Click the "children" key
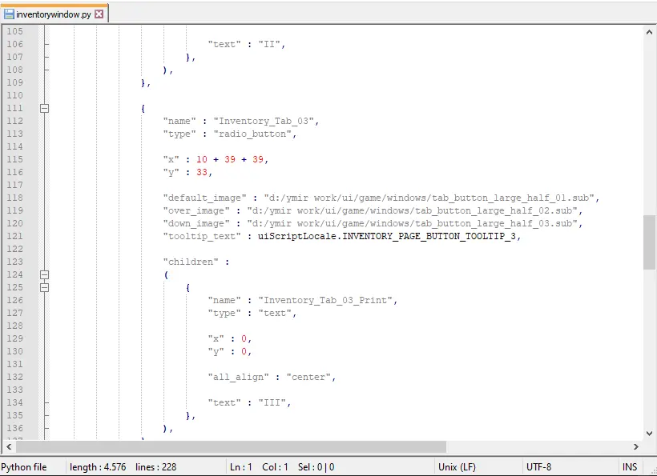This screenshot has width=657, height=476. tap(191, 262)
